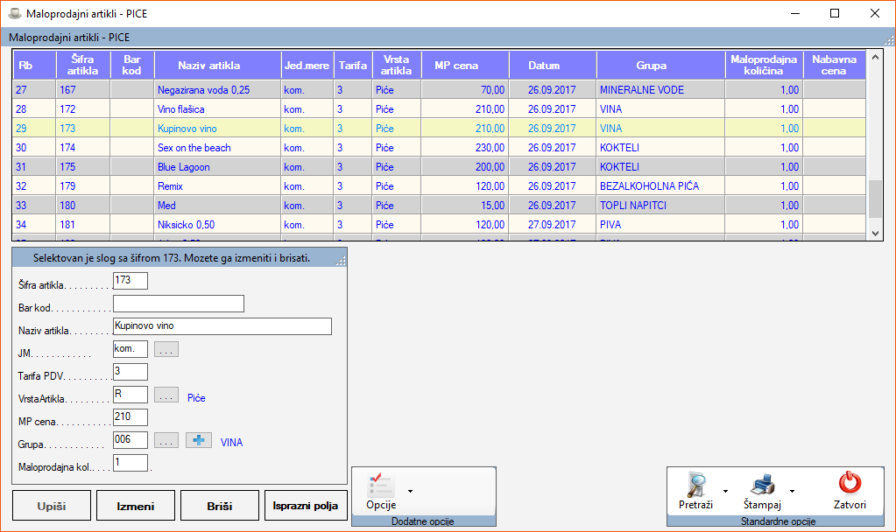The width and height of the screenshot is (896, 532).
Task: Click the Isprazni polja button
Action: pos(307,506)
